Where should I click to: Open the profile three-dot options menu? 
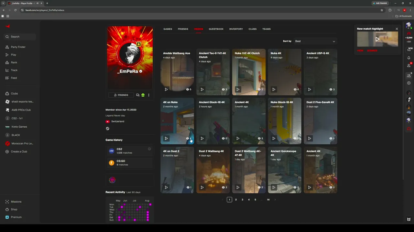tap(149, 95)
